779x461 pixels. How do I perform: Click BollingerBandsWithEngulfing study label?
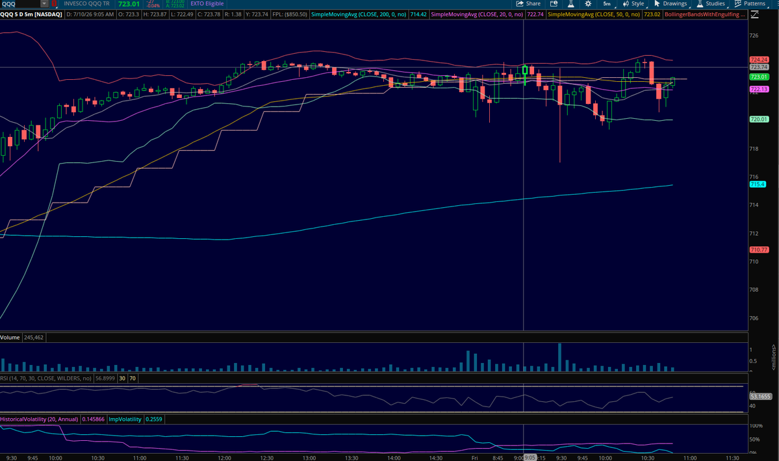(x=705, y=14)
